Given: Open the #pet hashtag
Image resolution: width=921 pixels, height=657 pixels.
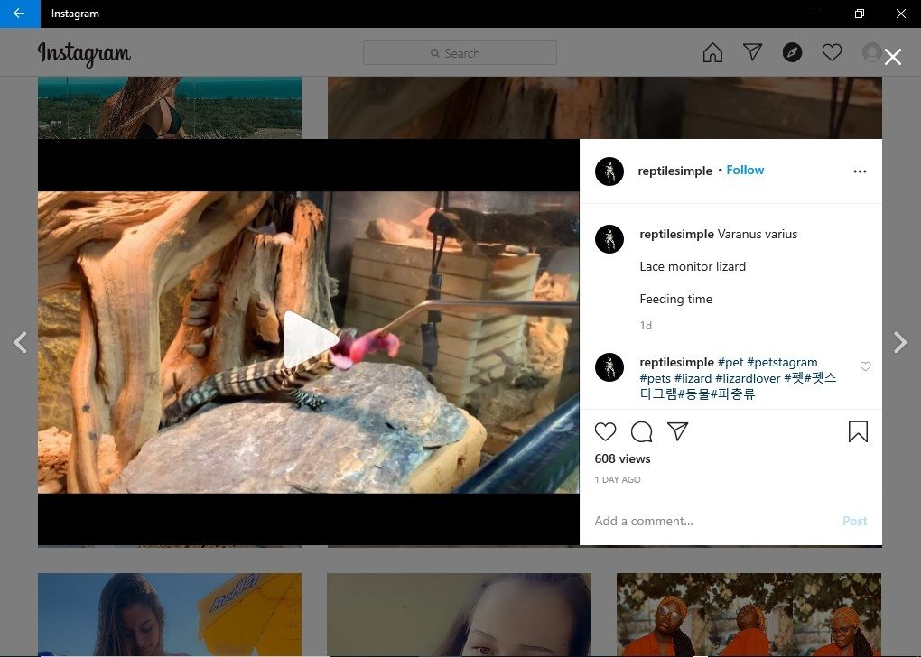Looking at the screenshot, I should point(730,362).
